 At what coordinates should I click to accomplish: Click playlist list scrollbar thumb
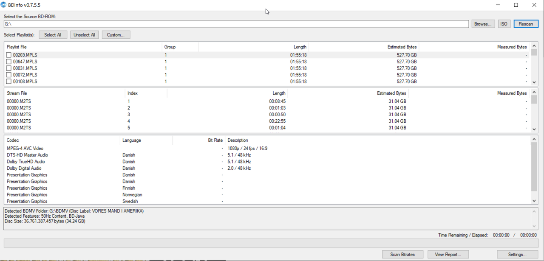pyautogui.click(x=534, y=53)
